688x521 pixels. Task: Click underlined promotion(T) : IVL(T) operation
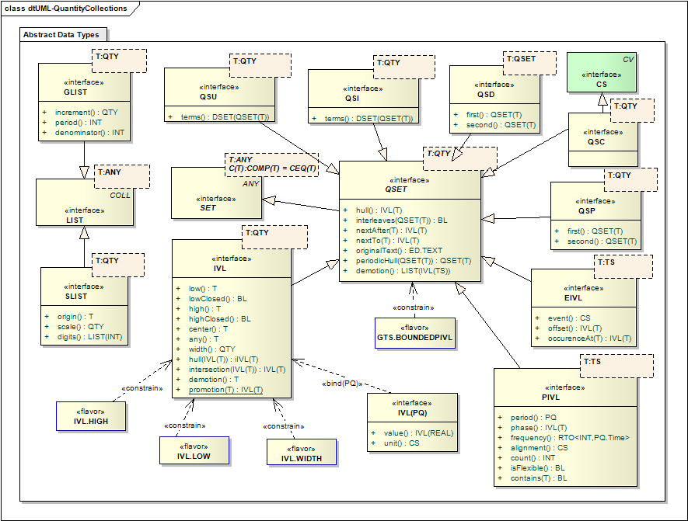pos(225,390)
